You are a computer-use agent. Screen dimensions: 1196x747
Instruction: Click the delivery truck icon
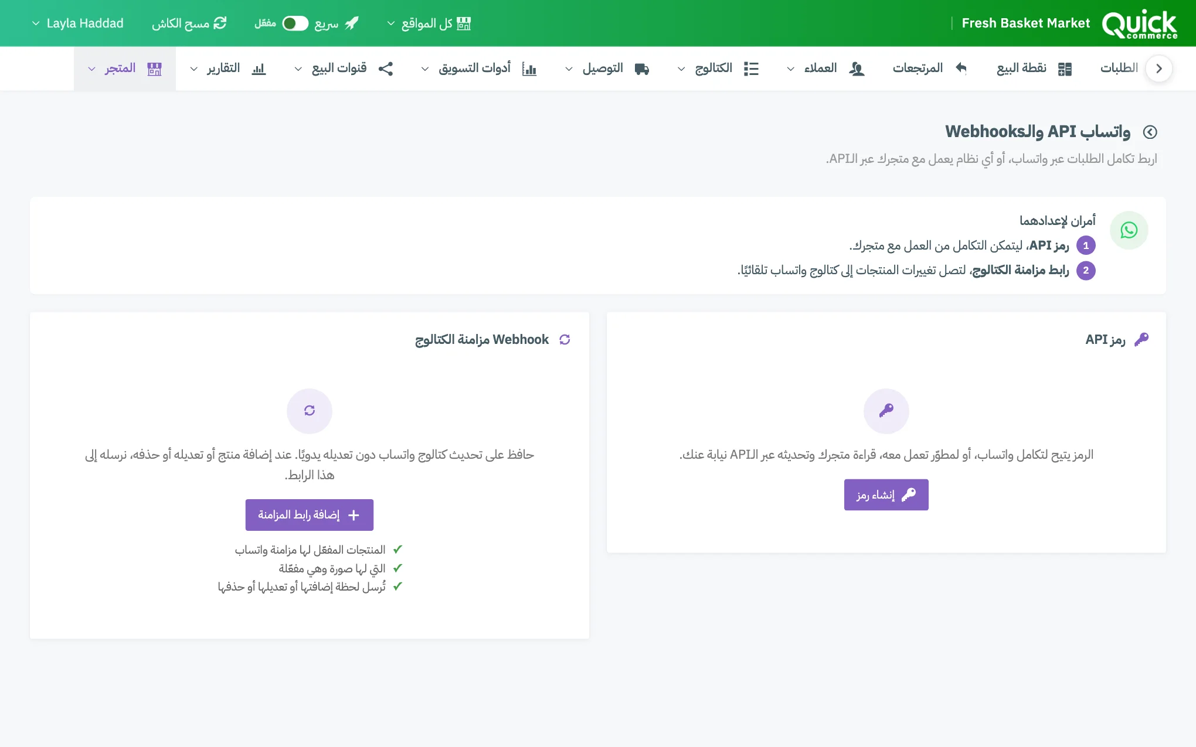click(x=642, y=69)
